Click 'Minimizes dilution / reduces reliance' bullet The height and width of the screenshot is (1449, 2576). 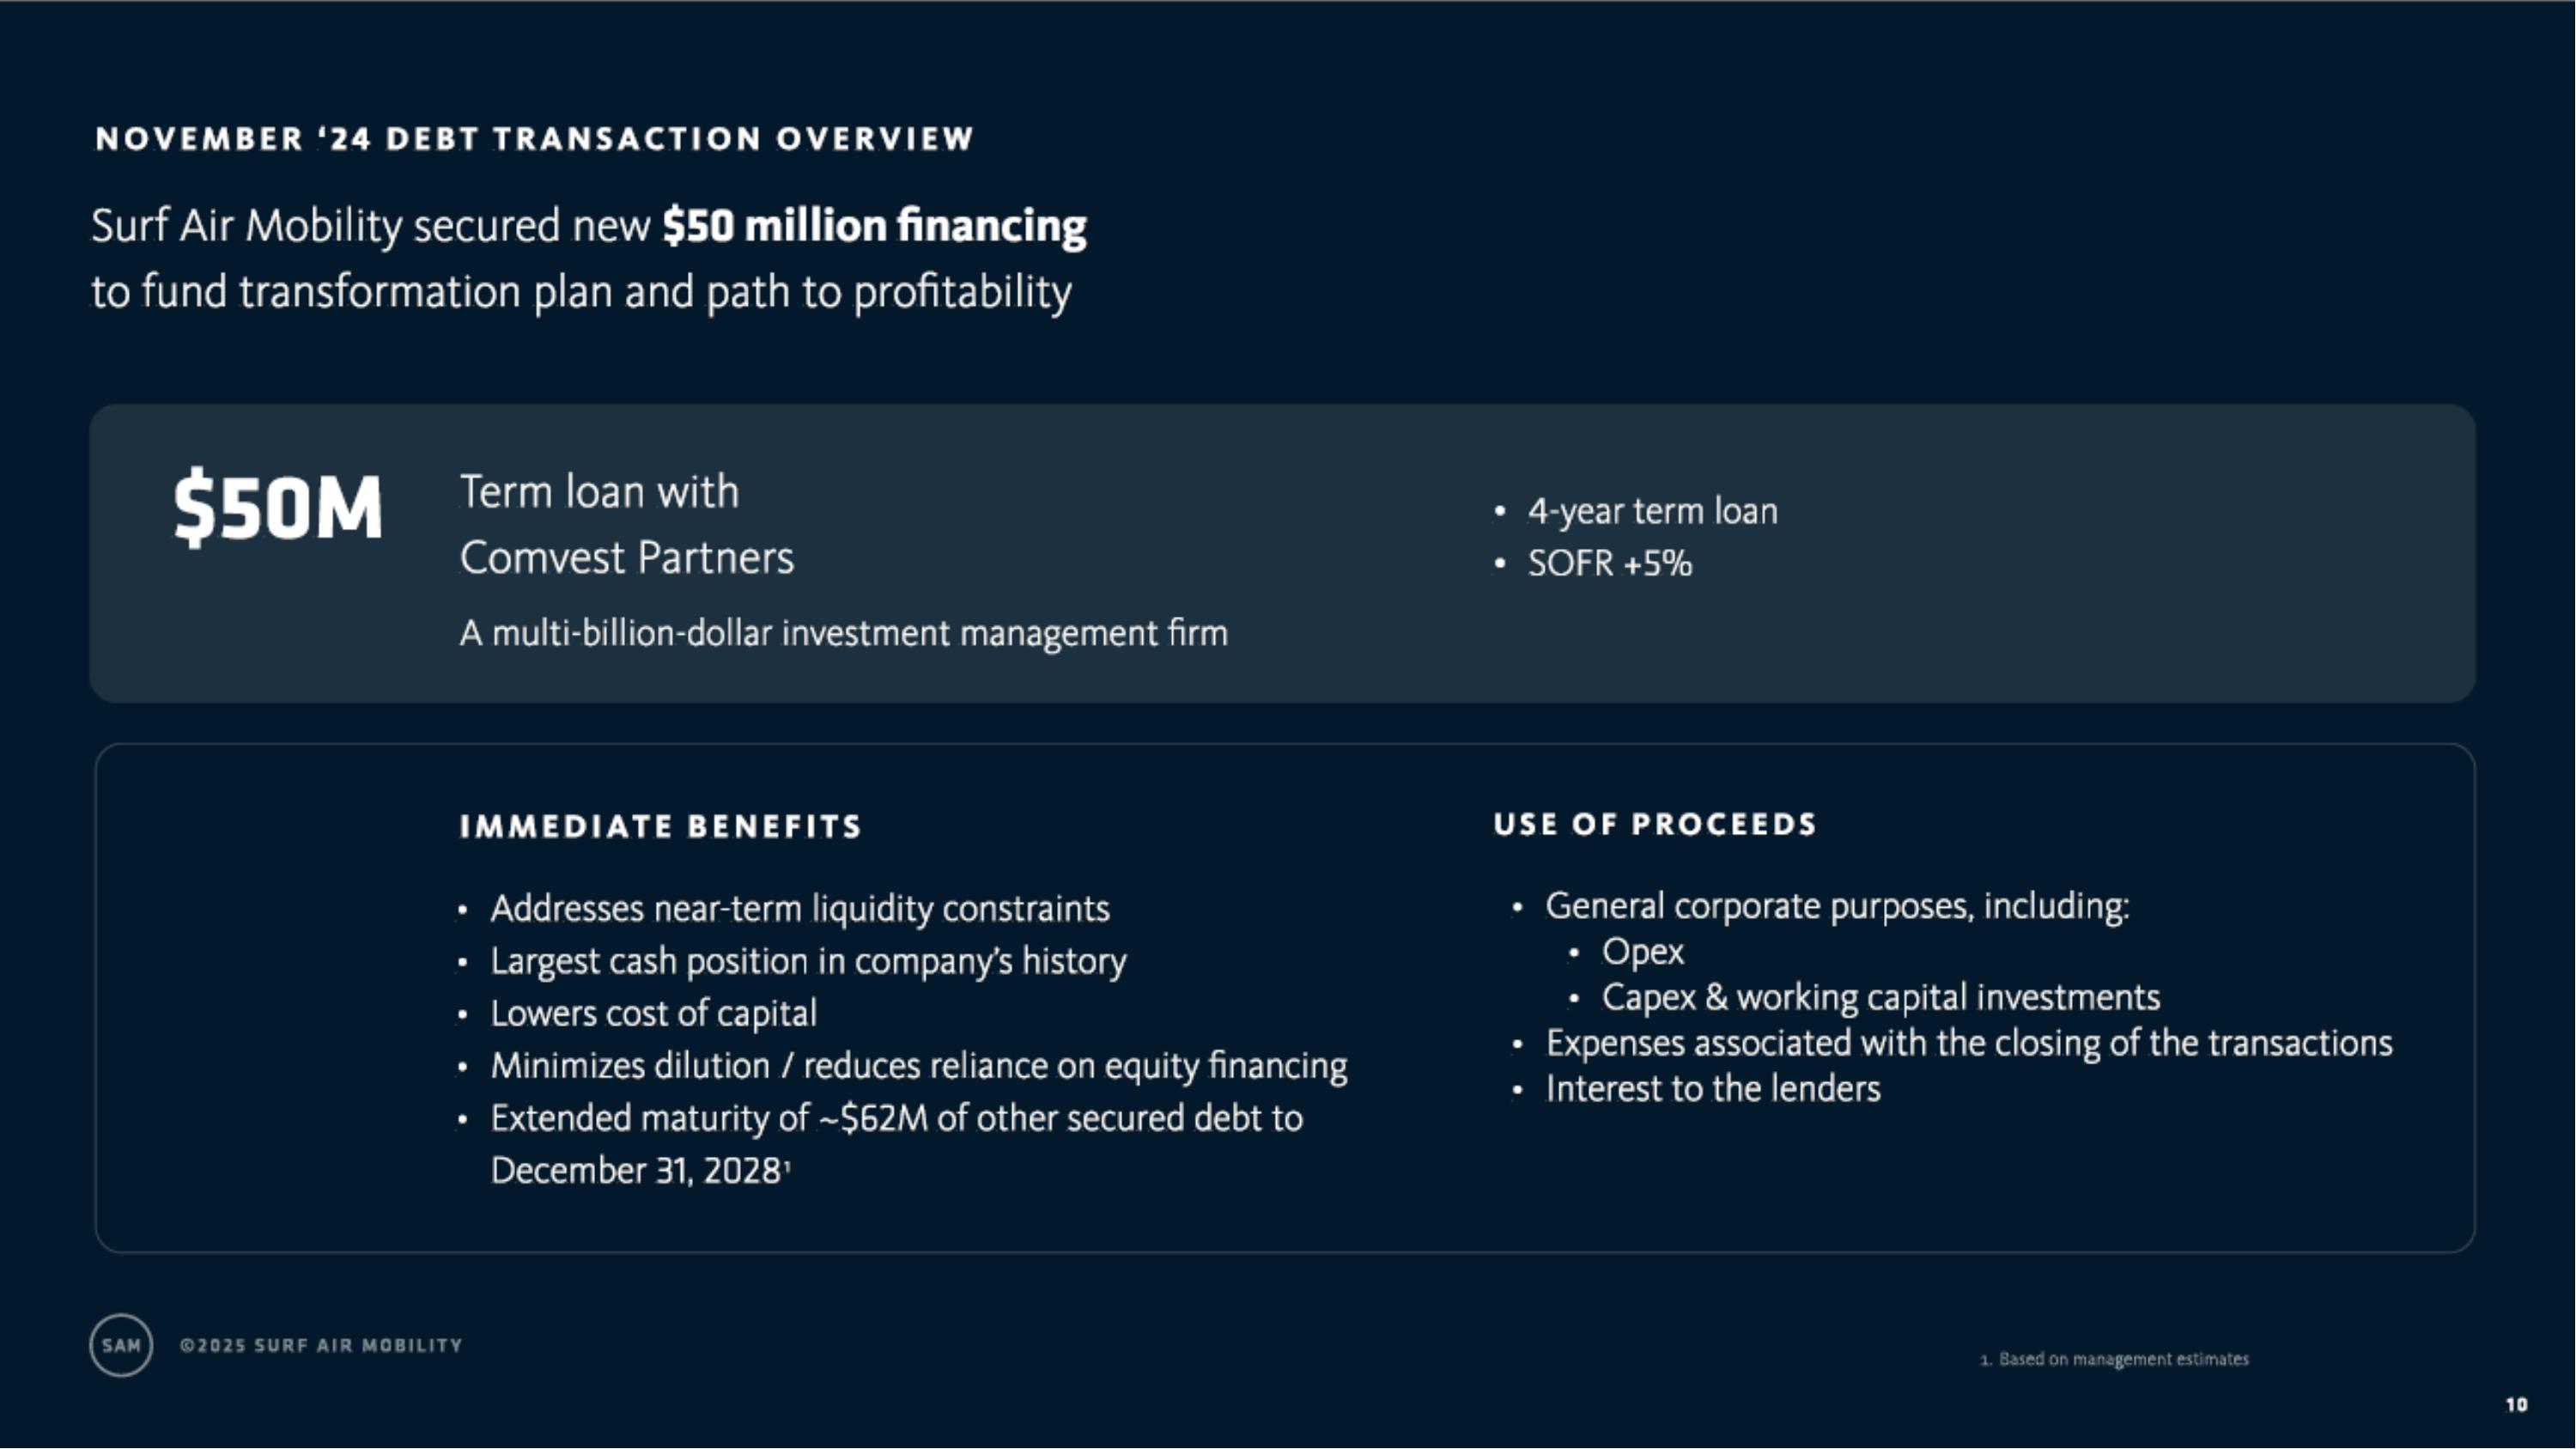coord(918,1066)
